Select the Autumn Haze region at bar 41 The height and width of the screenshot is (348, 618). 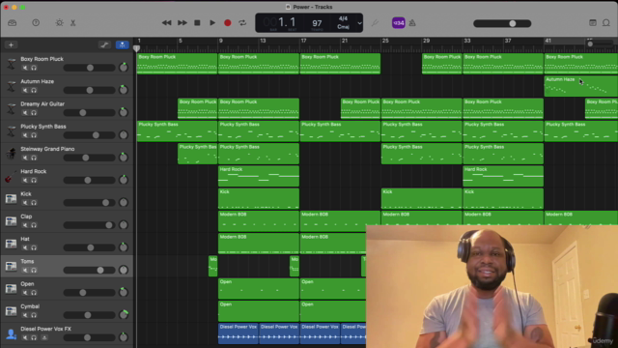581,86
